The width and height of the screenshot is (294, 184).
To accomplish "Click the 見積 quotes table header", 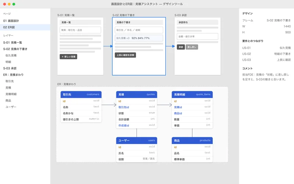I will 136,95.
